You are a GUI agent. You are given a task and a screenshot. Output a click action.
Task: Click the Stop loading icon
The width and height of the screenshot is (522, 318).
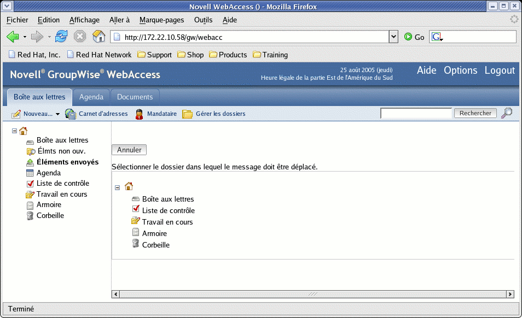pos(80,37)
